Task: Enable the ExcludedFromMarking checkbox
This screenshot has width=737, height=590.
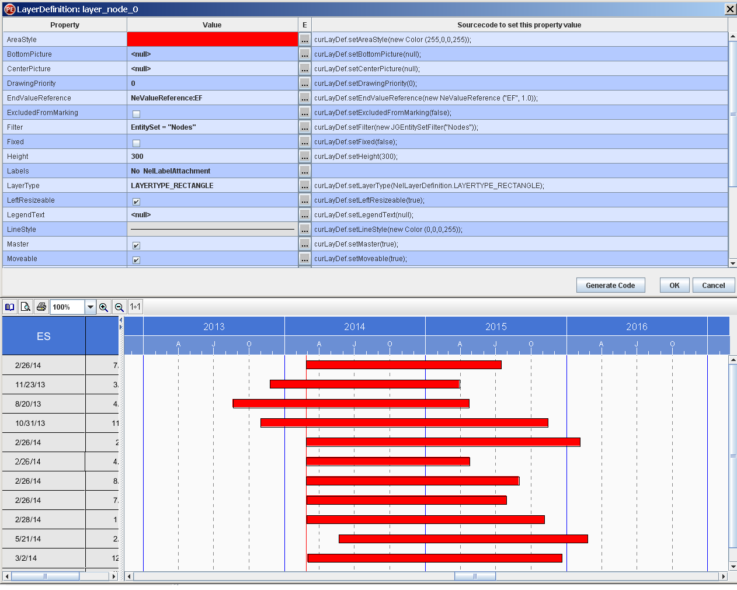Action: (x=135, y=113)
